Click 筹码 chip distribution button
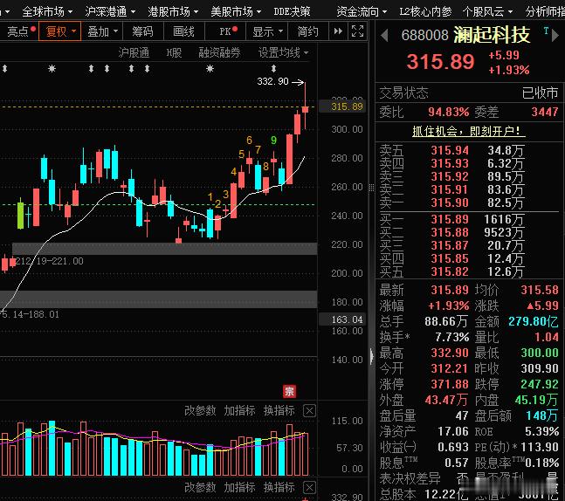 [142, 31]
